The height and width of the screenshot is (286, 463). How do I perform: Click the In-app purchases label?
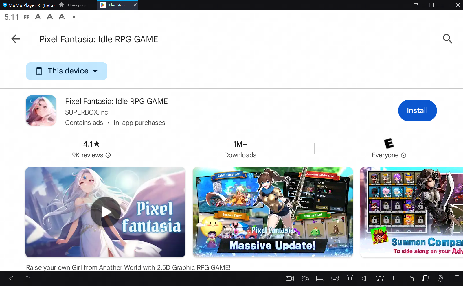tap(139, 123)
